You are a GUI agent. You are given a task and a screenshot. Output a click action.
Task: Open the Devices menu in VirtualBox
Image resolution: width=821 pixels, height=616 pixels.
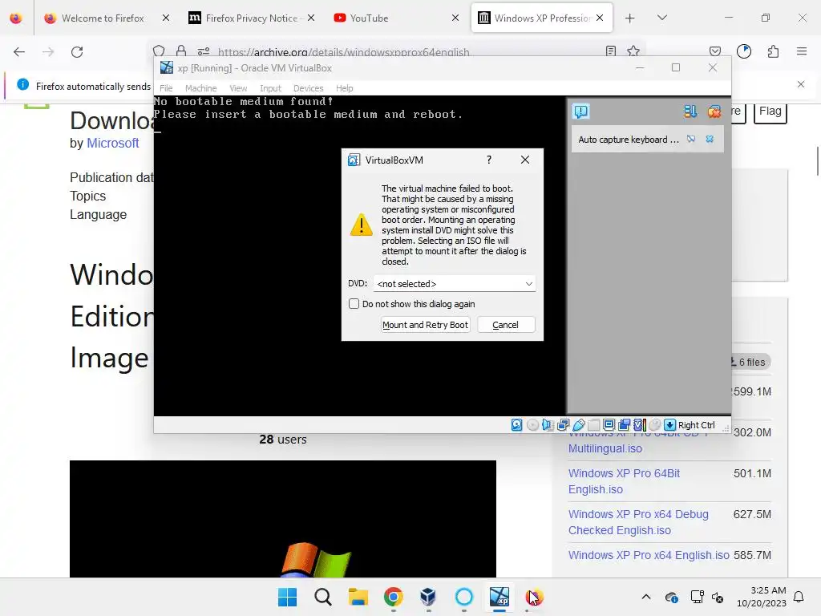click(309, 88)
